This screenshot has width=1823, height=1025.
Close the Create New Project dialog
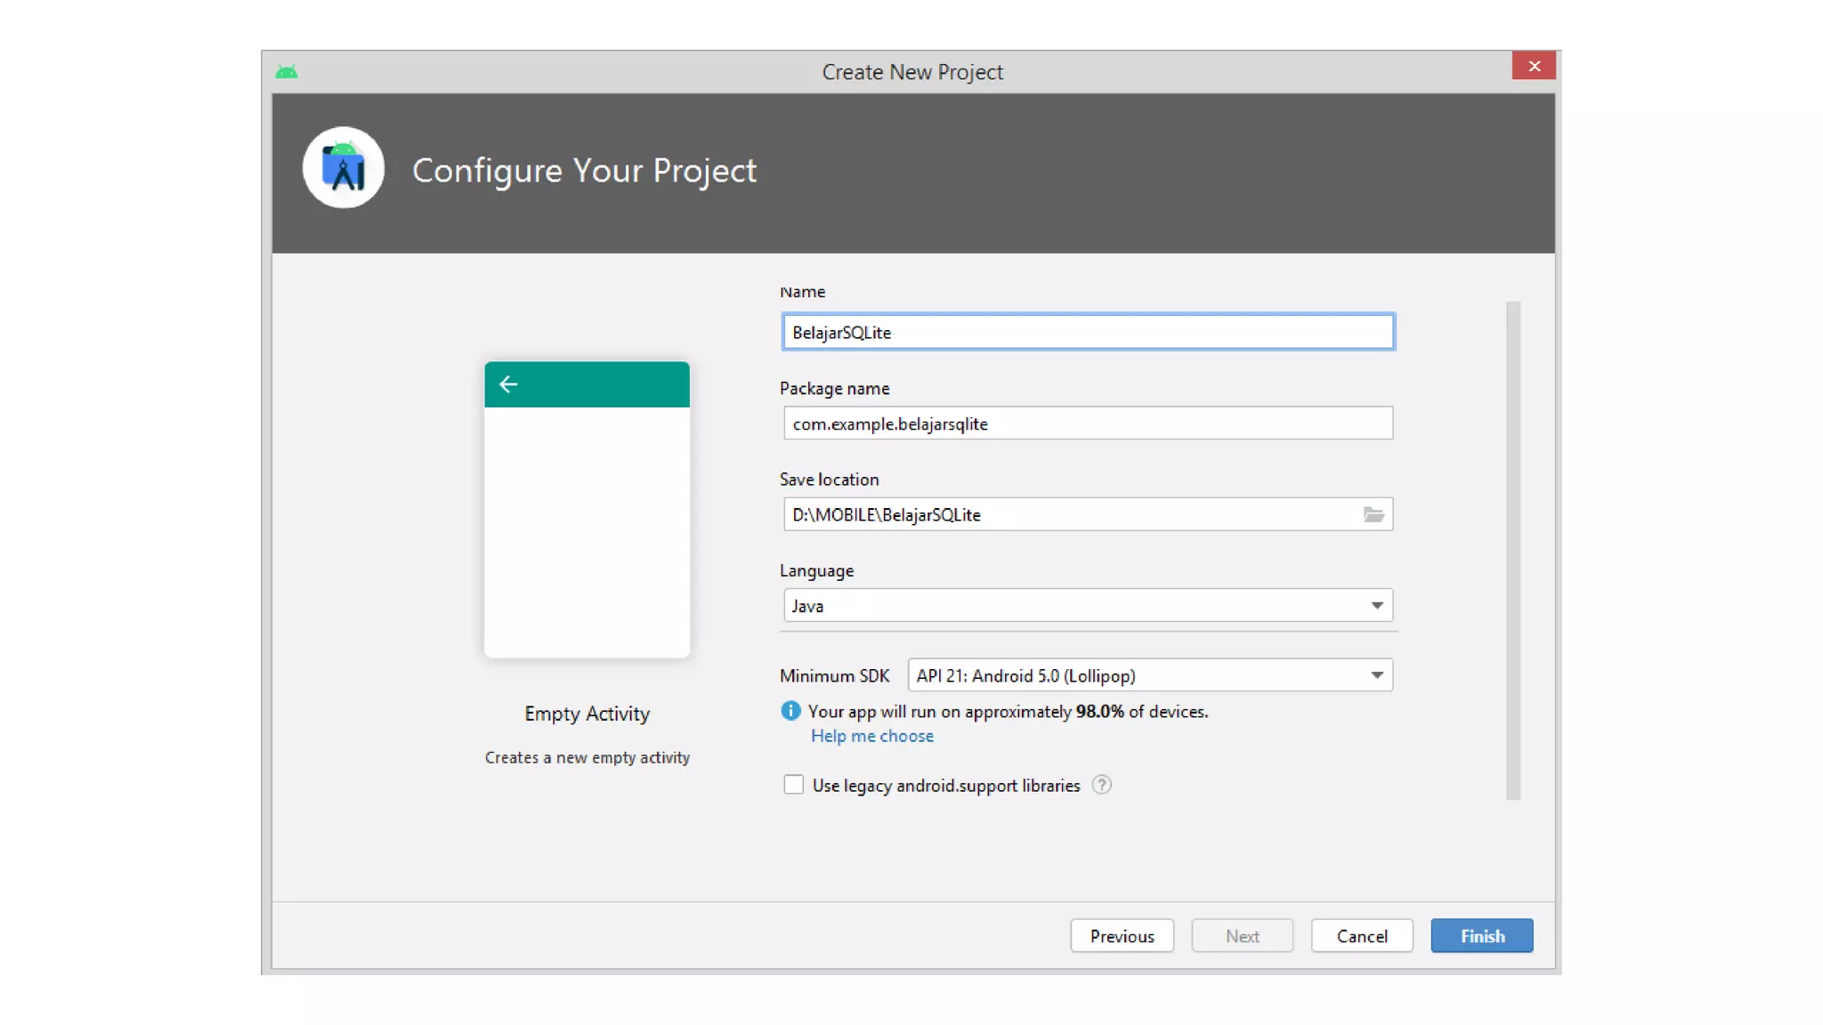click(x=1534, y=66)
